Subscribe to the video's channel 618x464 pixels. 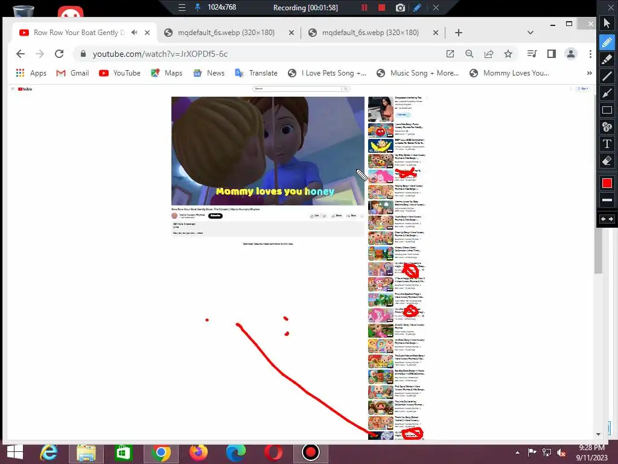[x=215, y=216]
